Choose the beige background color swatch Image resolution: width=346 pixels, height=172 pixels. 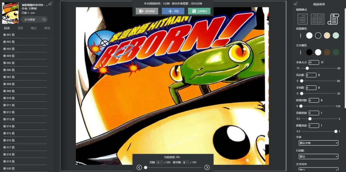click(327, 35)
